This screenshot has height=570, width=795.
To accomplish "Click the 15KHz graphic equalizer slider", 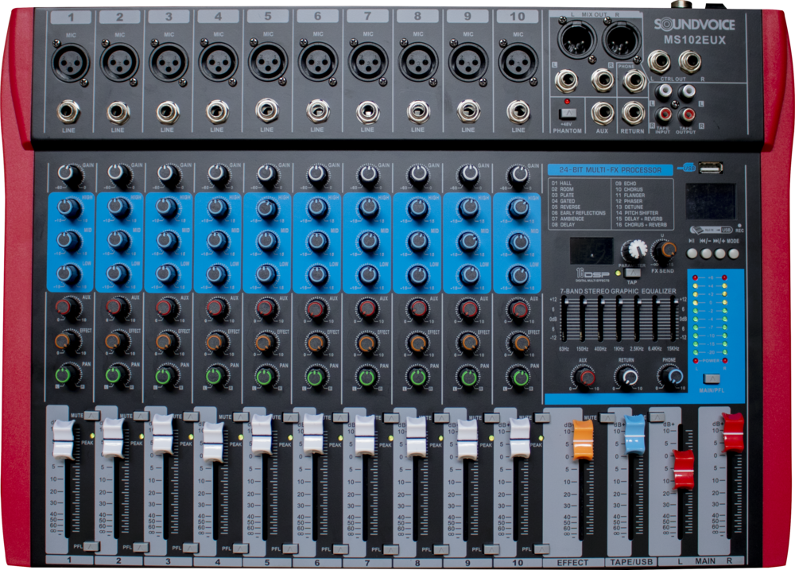I will click(x=674, y=320).
